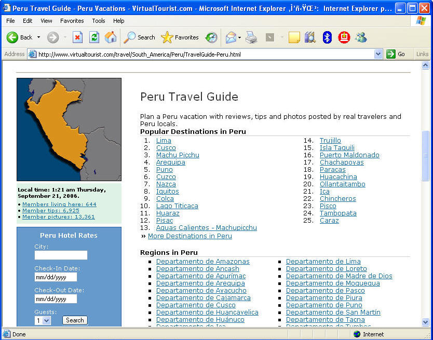
Task: Open the File menu
Action: pos(10,21)
